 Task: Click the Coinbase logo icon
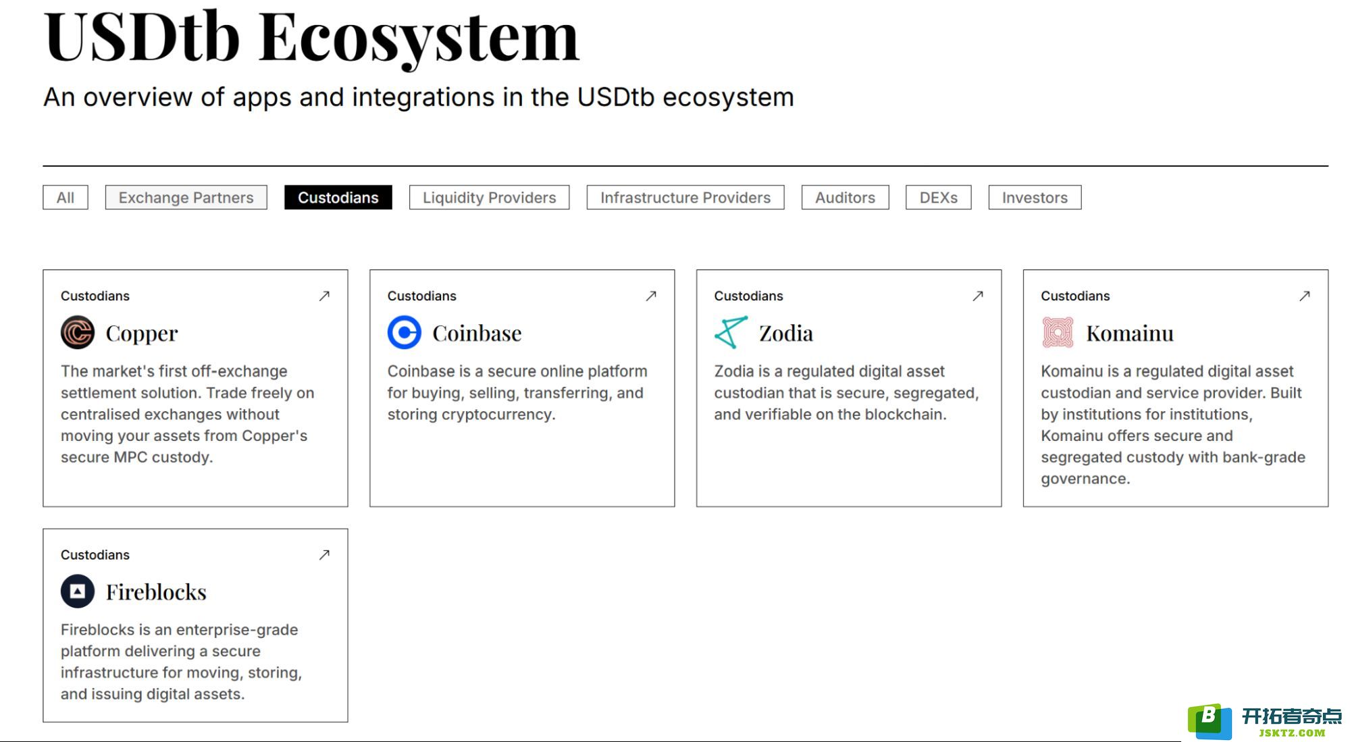click(405, 332)
